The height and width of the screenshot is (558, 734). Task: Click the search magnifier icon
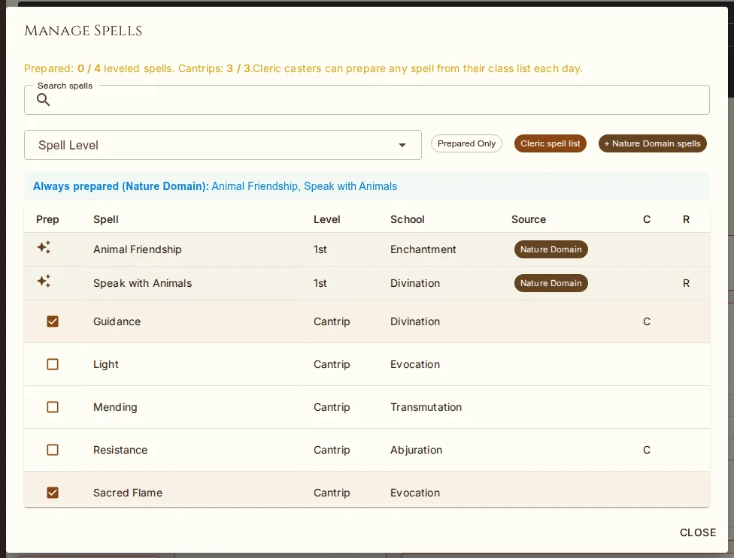tap(43, 99)
